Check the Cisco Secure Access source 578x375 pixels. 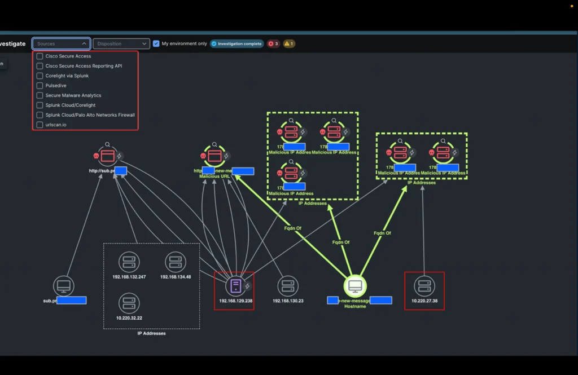click(x=40, y=56)
